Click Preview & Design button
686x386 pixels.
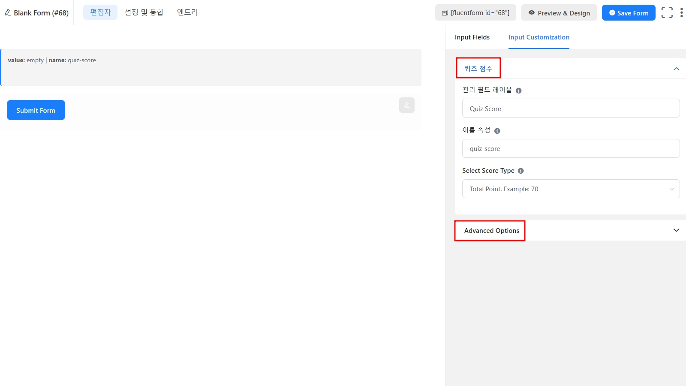[559, 13]
